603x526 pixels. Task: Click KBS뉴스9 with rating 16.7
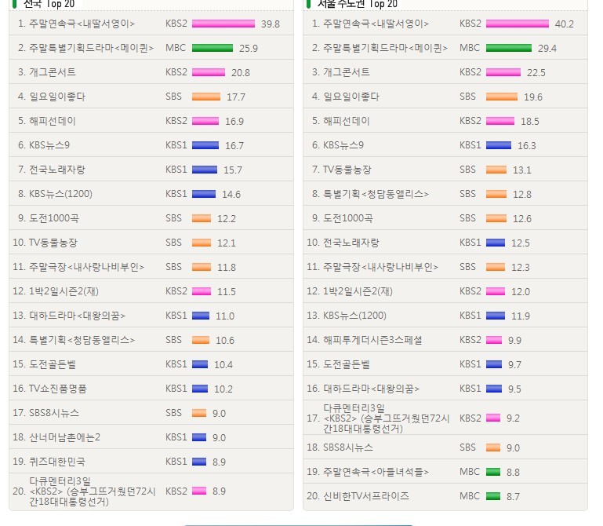coord(49,145)
